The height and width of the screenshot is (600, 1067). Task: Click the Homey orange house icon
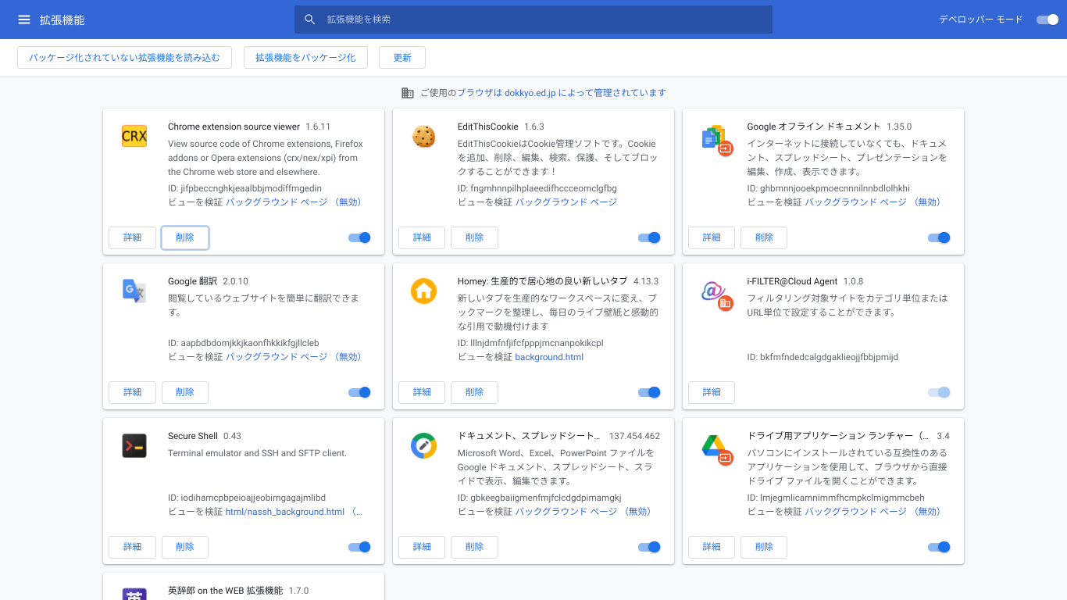[423, 291]
